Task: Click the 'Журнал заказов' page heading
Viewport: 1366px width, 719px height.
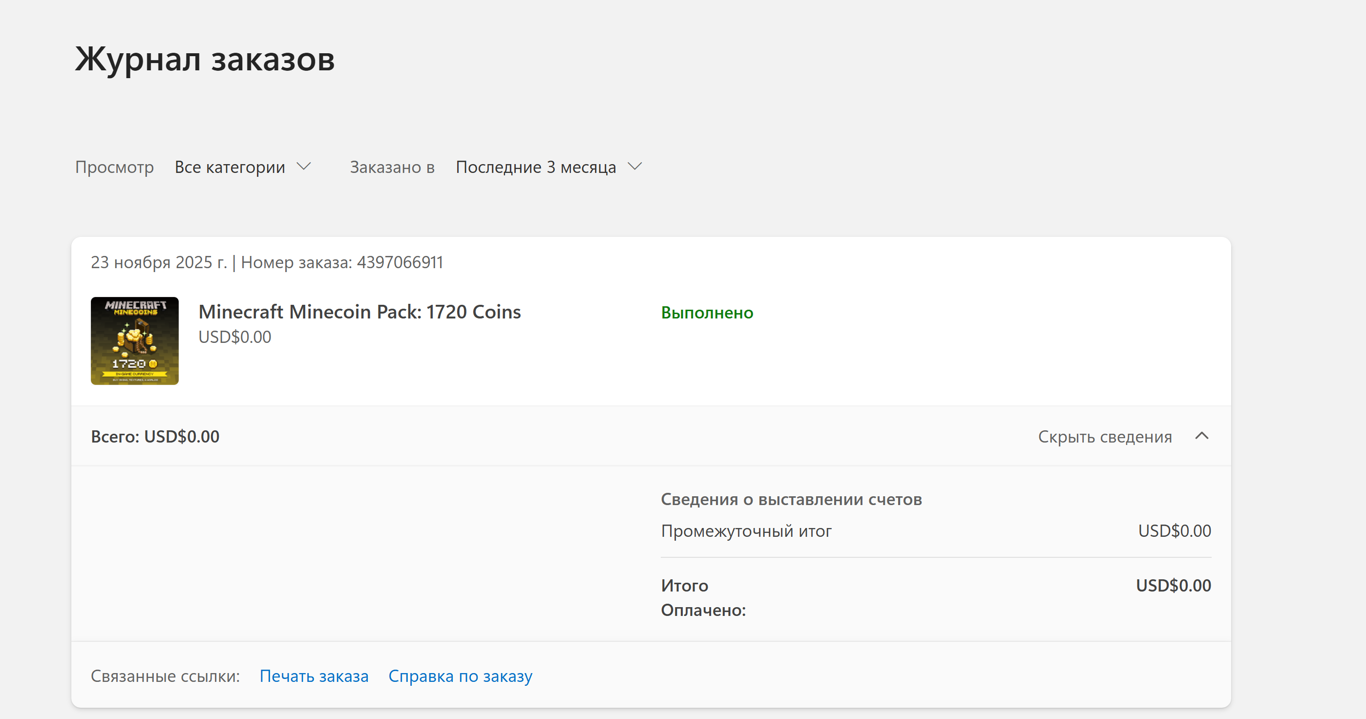Action: [x=205, y=60]
